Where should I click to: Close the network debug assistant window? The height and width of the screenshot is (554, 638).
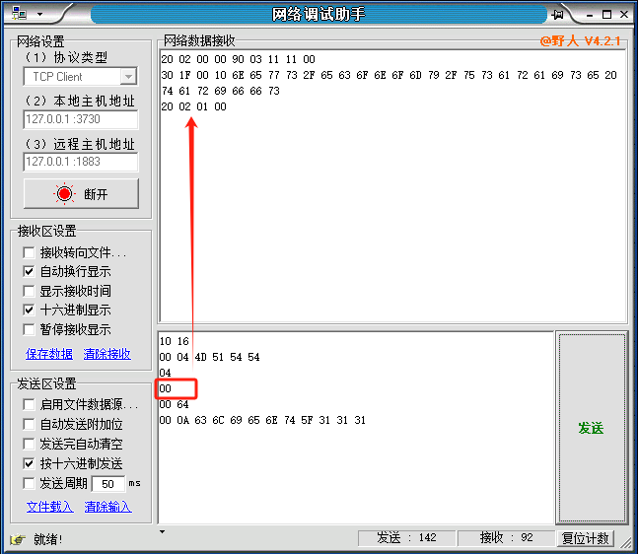[x=624, y=15]
